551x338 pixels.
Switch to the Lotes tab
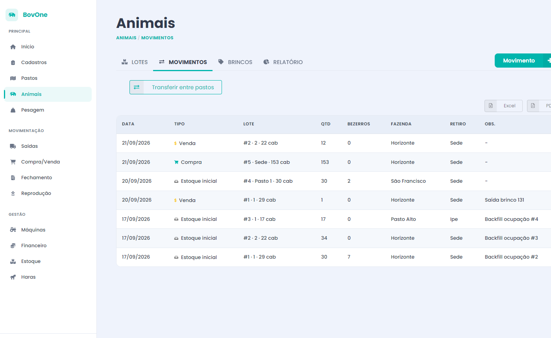[x=135, y=62]
